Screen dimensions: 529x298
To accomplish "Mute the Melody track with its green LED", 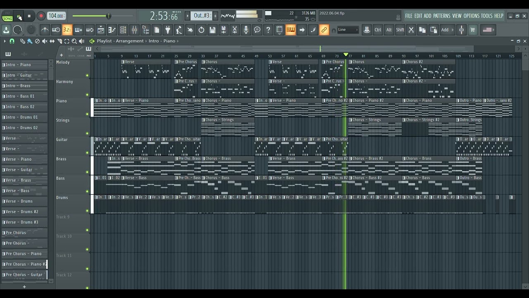I will click(x=87, y=76).
